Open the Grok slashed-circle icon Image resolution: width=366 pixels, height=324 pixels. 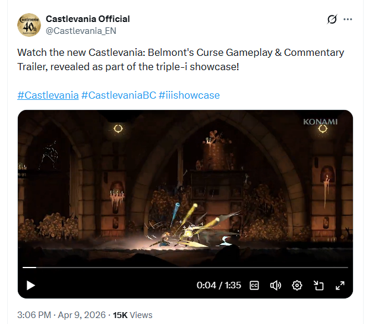[x=332, y=20]
